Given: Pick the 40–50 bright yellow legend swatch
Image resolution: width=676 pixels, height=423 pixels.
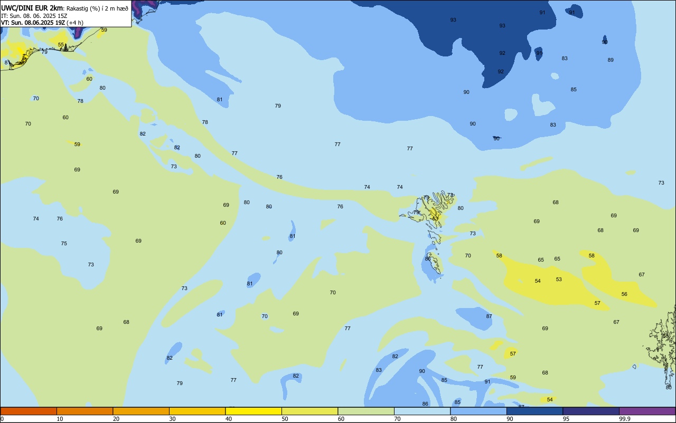Looking at the screenshot, I should [253, 411].
